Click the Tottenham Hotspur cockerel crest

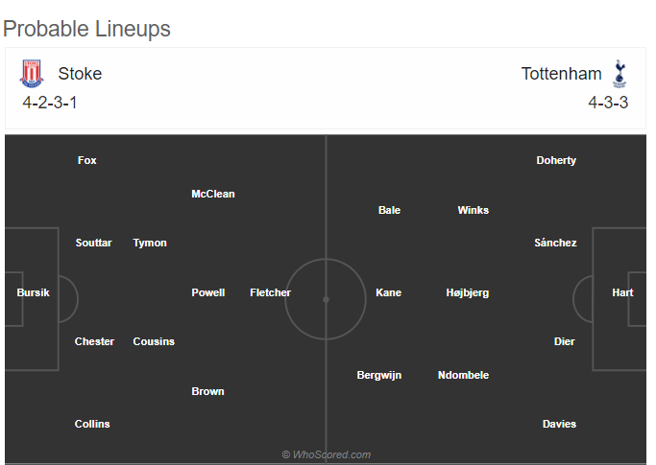pyautogui.click(x=620, y=74)
